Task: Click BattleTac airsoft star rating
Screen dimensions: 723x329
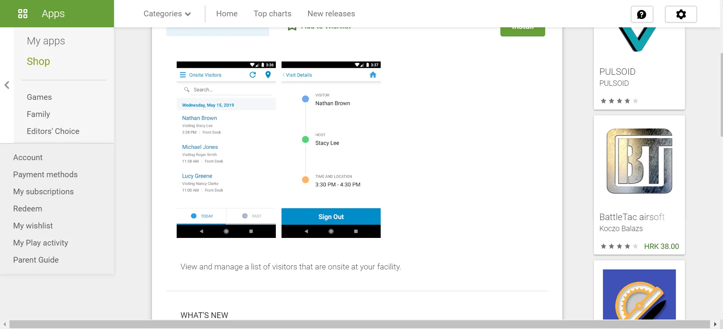Action: click(x=619, y=246)
